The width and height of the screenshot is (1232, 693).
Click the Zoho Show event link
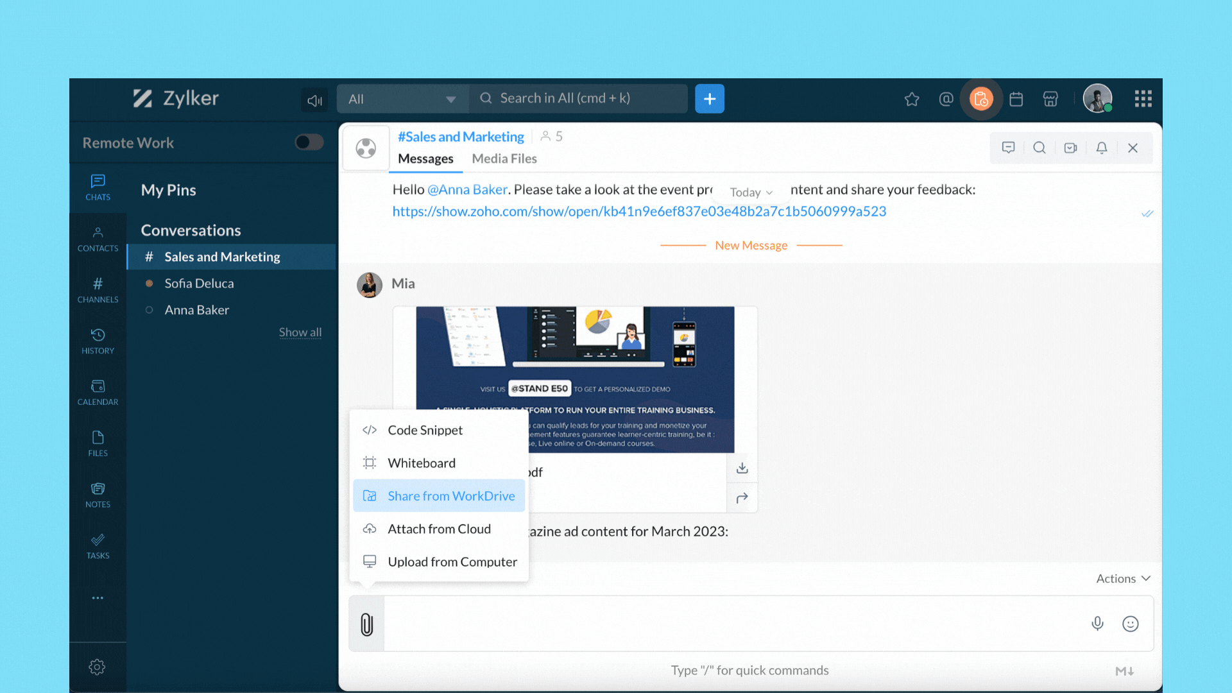click(x=639, y=210)
